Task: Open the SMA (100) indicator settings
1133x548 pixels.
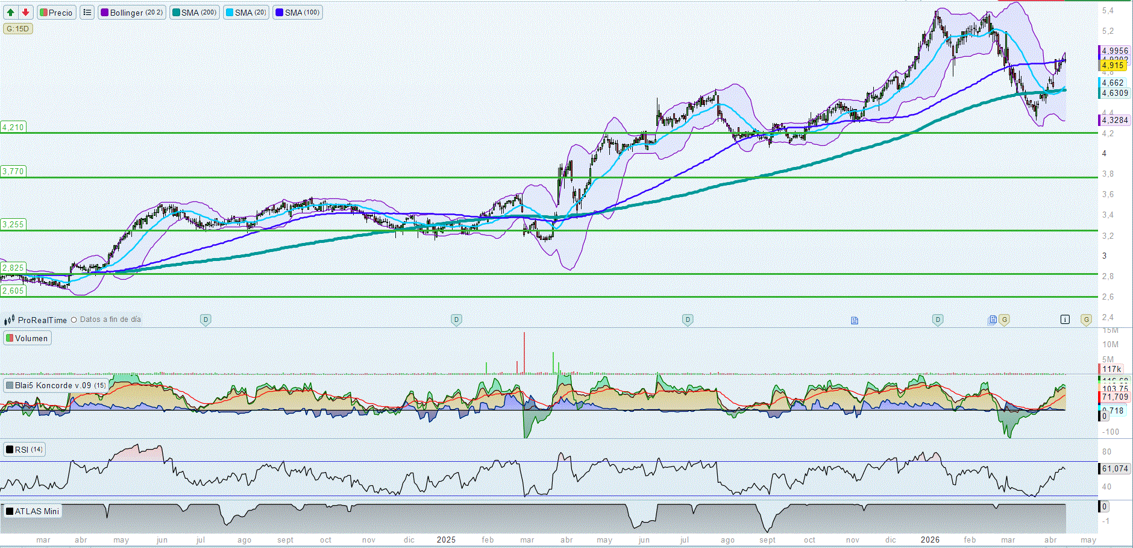Action: 298,13
